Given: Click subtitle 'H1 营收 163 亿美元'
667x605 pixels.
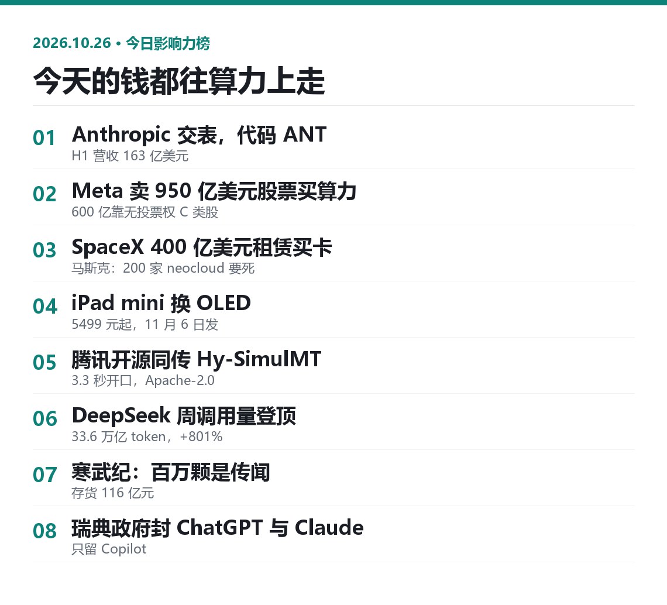Looking at the screenshot, I should click(x=130, y=156).
